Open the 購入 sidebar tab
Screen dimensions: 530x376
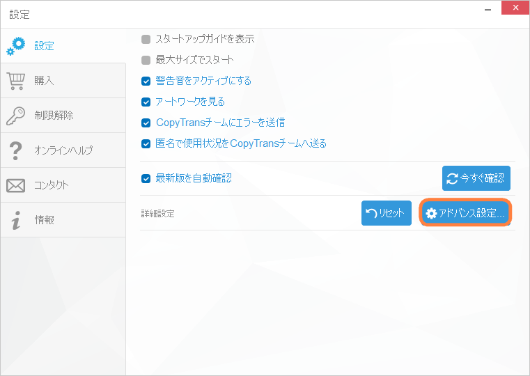click(x=63, y=81)
